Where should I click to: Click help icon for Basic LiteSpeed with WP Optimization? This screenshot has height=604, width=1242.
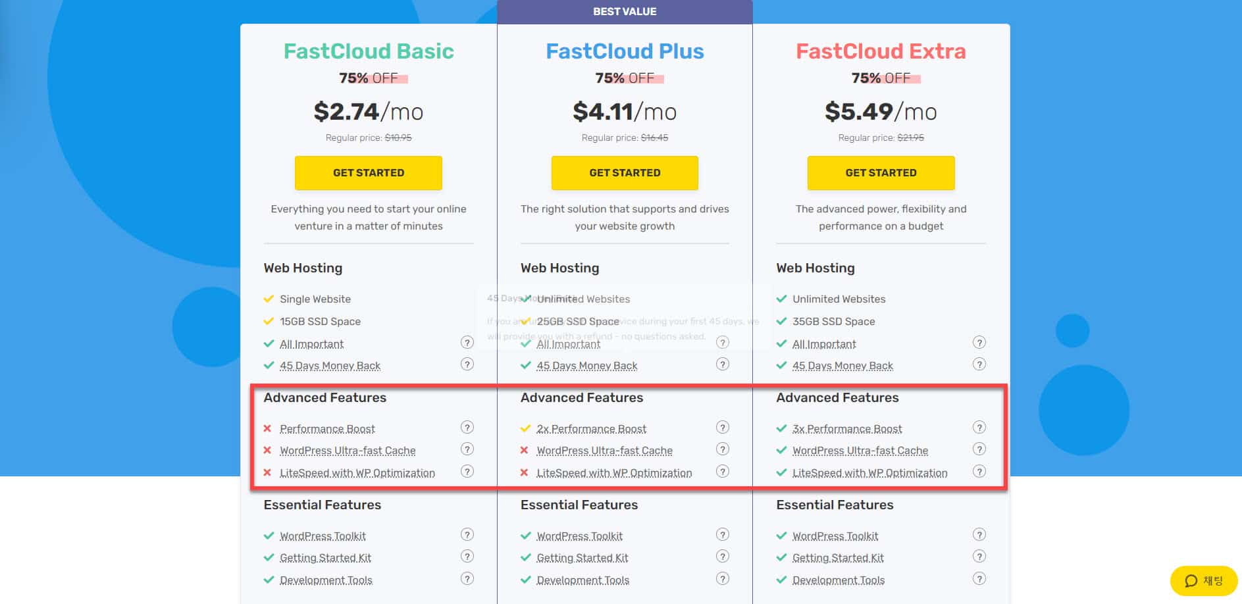(x=467, y=471)
